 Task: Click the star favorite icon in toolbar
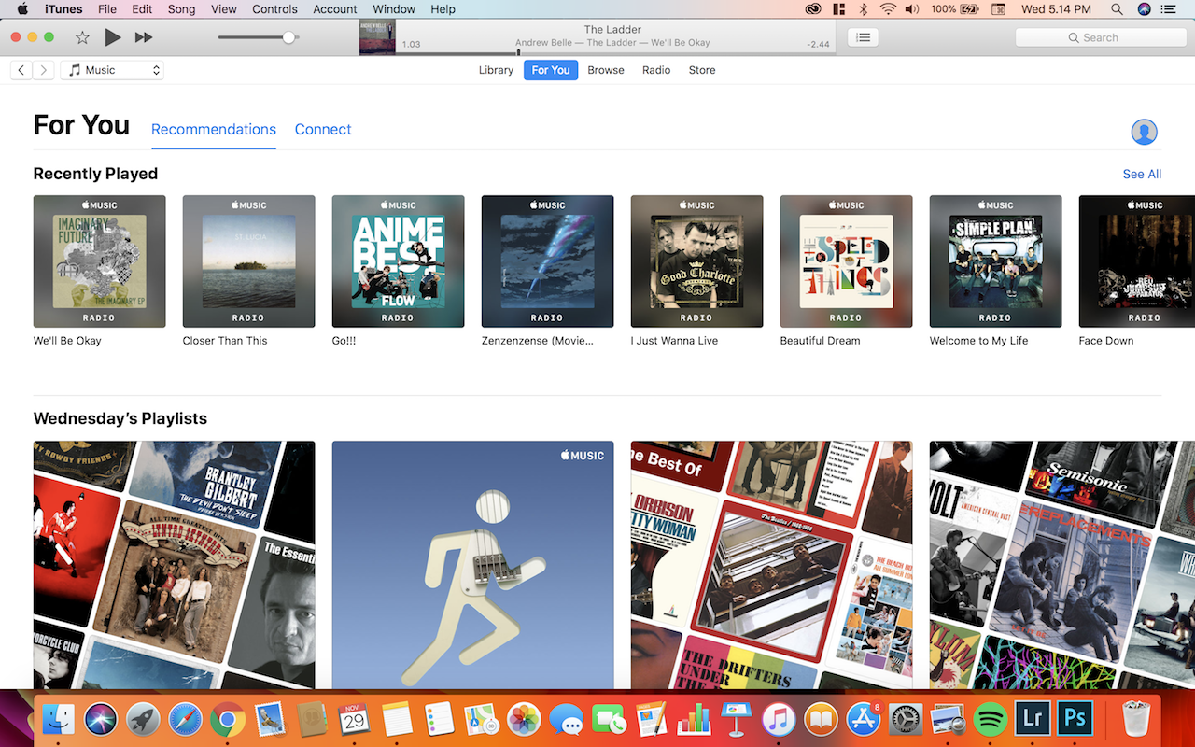(82, 37)
